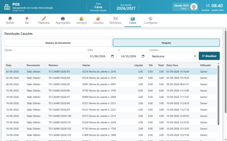Click the Total column header
This screenshot has height=141, width=227.
click(x=161, y=65)
